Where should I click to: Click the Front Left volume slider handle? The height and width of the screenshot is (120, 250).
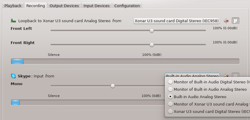click(152, 30)
